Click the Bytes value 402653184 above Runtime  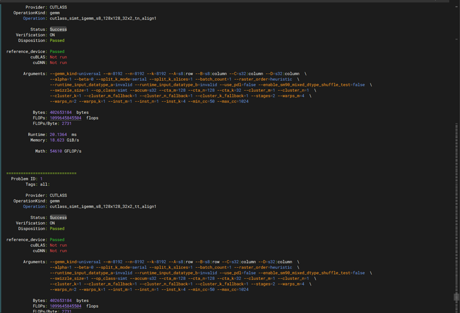point(61,112)
